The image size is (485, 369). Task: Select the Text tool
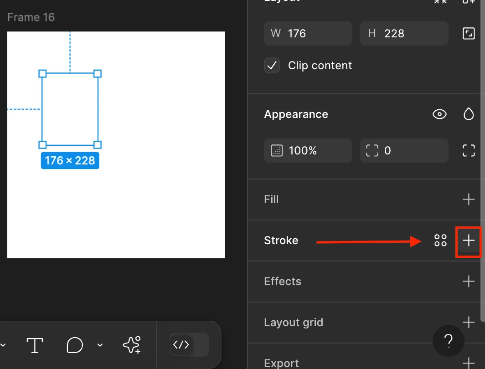click(35, 345)
